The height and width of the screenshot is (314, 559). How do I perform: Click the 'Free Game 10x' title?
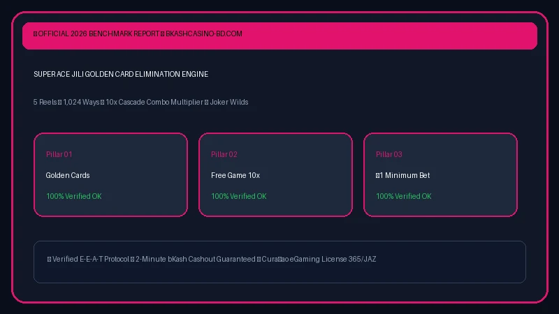(235, 175)
